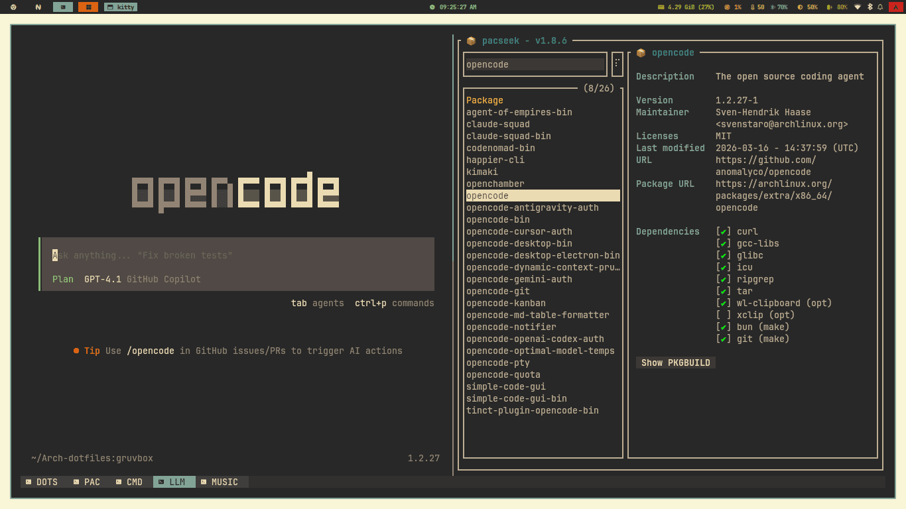Toggle the icu dependency checkbox
906x509 pixels.
click(724, 267)
